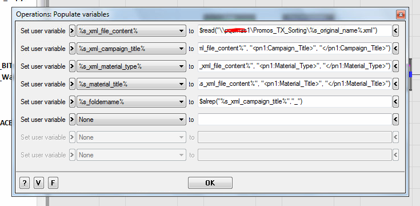Image resolution: width=420 pixels, height=206 pixels.
Task: Open the %s_xml_material_type% variable dropdown
Action: [x=131, y=66]
